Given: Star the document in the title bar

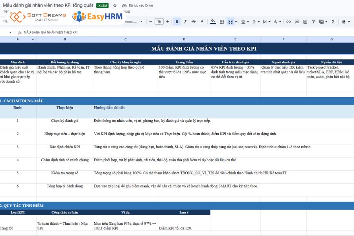Looking at the screenshot, I should pos(115,6).
